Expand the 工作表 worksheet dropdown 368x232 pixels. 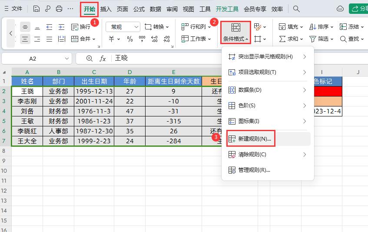pos(209,39)
